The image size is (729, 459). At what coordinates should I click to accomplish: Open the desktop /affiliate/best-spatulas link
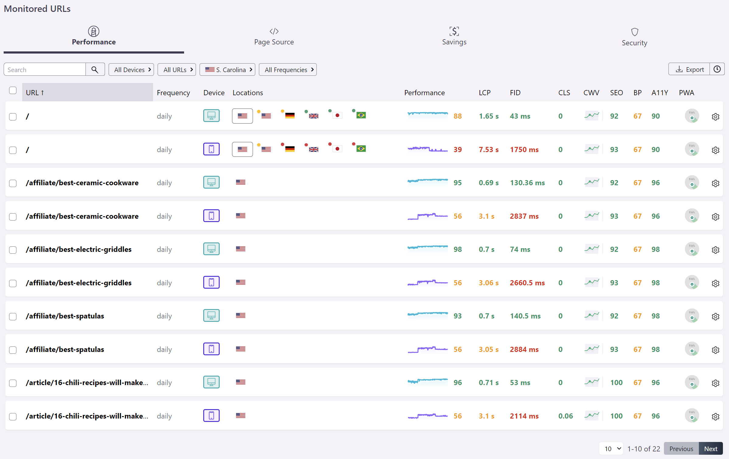click(65, 316)
